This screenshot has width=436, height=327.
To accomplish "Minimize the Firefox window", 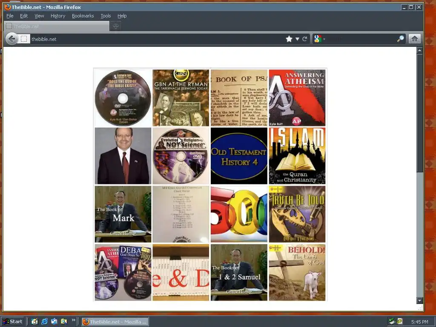I will coord(404,7).
